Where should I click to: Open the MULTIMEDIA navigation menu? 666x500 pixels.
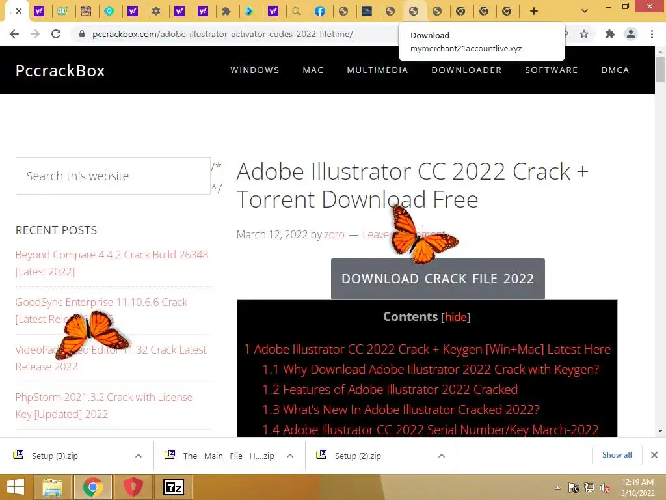click(x=377, y=70)
